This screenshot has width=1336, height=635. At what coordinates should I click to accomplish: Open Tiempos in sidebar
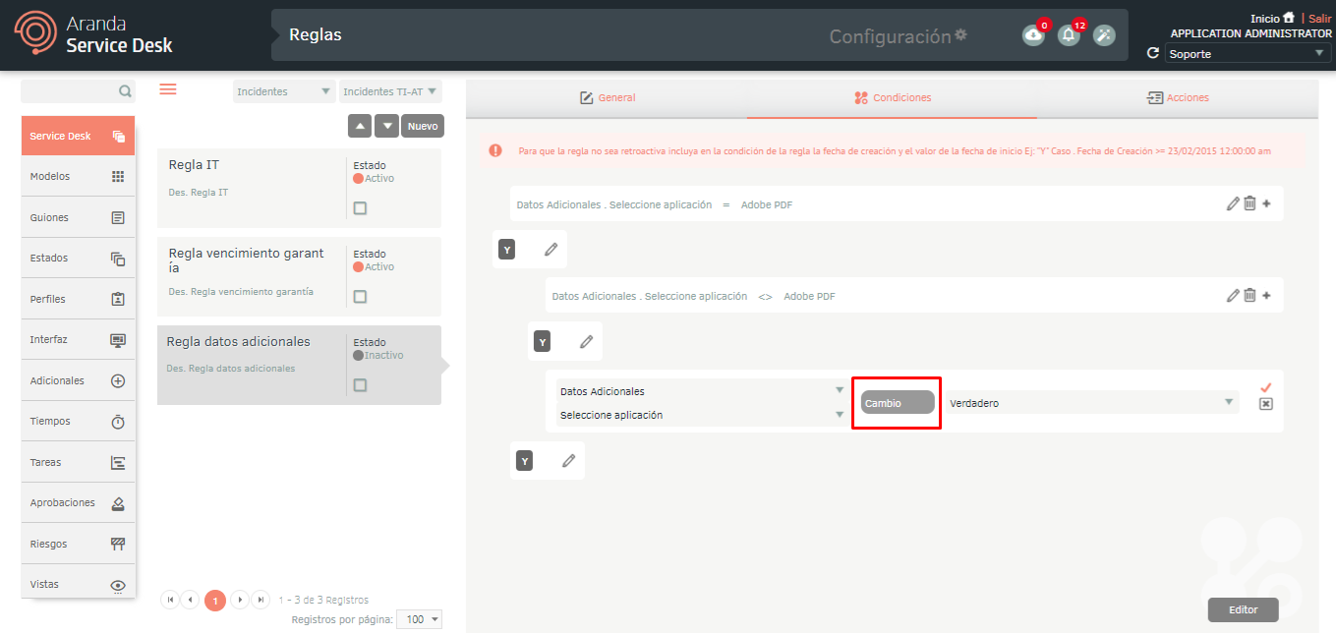tap(78, 421)
